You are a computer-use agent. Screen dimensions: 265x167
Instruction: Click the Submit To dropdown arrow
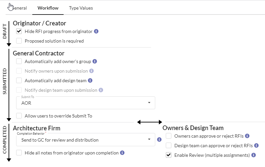[x=149, y=103]
